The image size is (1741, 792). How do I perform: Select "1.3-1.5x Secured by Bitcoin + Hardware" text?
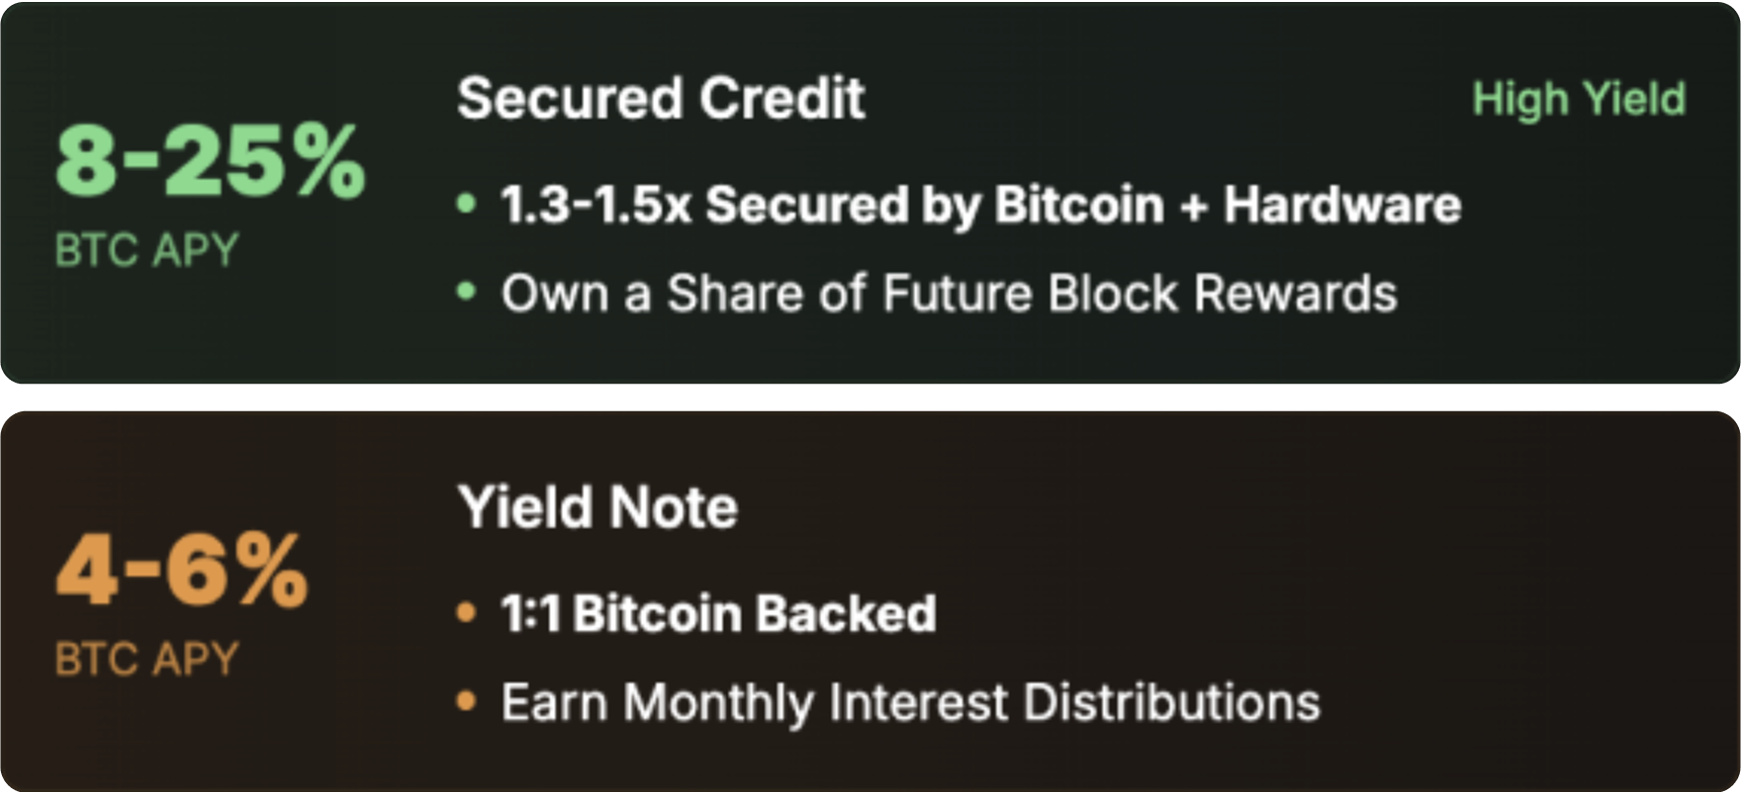click(x=979, y=205)
